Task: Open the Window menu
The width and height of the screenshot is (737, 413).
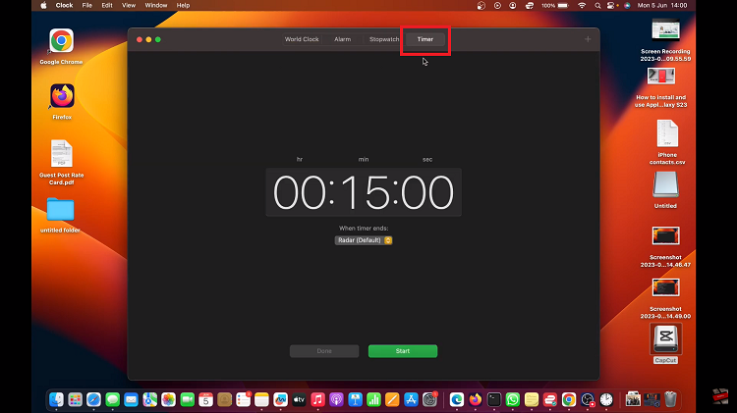Action: [155, 5]
